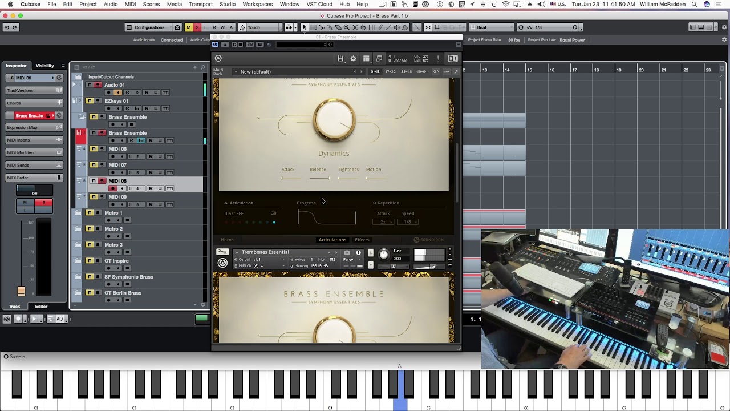Search tracks with magnifier icon in track list

[x=202, y=67]
